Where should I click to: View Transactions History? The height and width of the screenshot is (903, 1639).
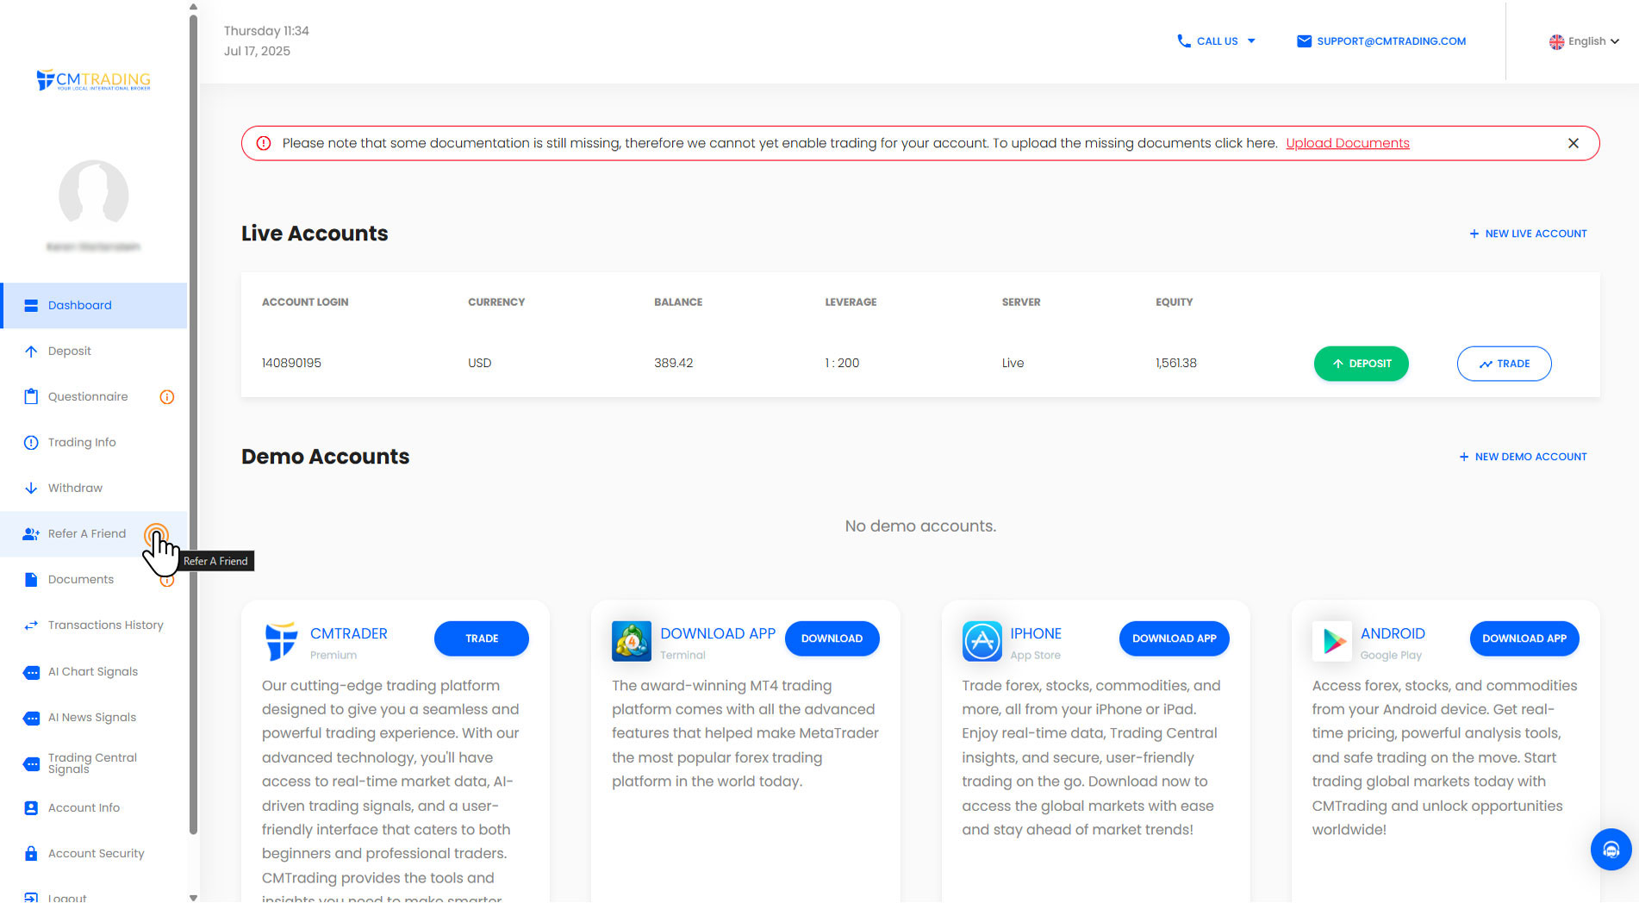[x=94, y=626]
